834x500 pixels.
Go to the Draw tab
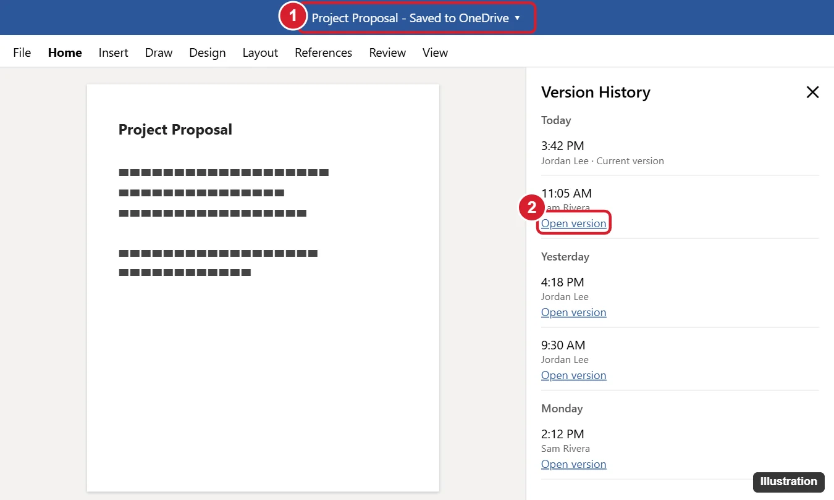159,52
